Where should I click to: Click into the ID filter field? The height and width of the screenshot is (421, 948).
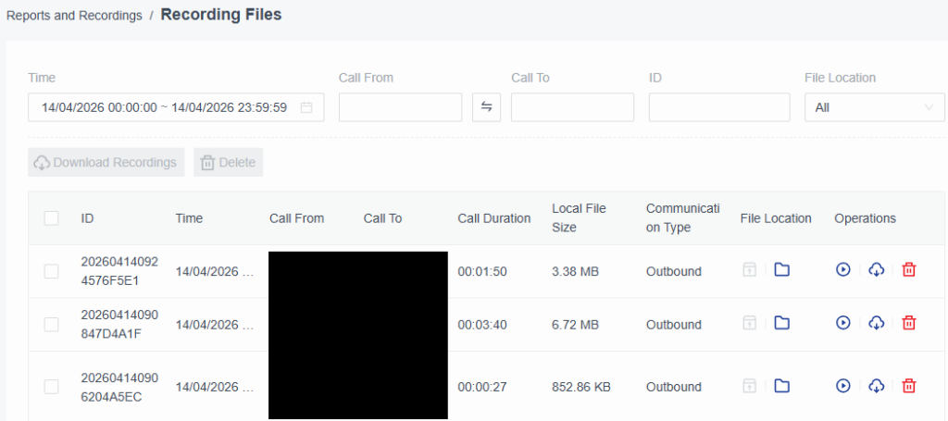click(718, 107)
